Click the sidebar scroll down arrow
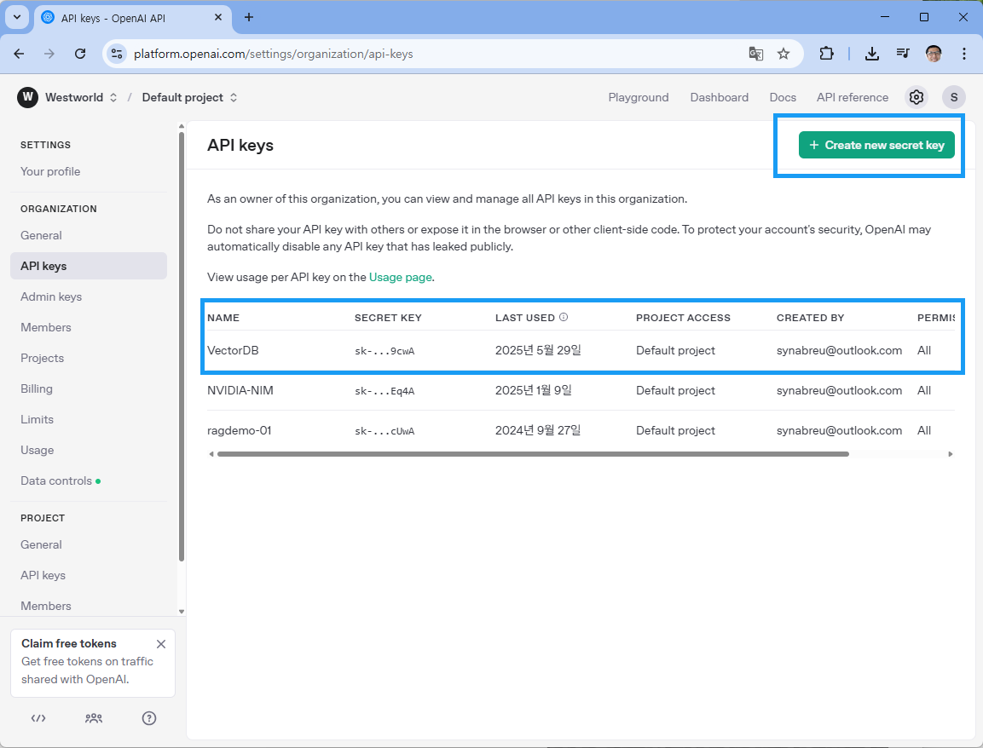The height and width of the screenshot is (748, 983). (182, 612)
